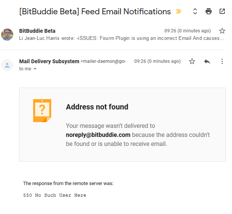The height and width of the screenshot is (214, 232).
Task: Click the expand all messages arrows
Action: [195, 11]
